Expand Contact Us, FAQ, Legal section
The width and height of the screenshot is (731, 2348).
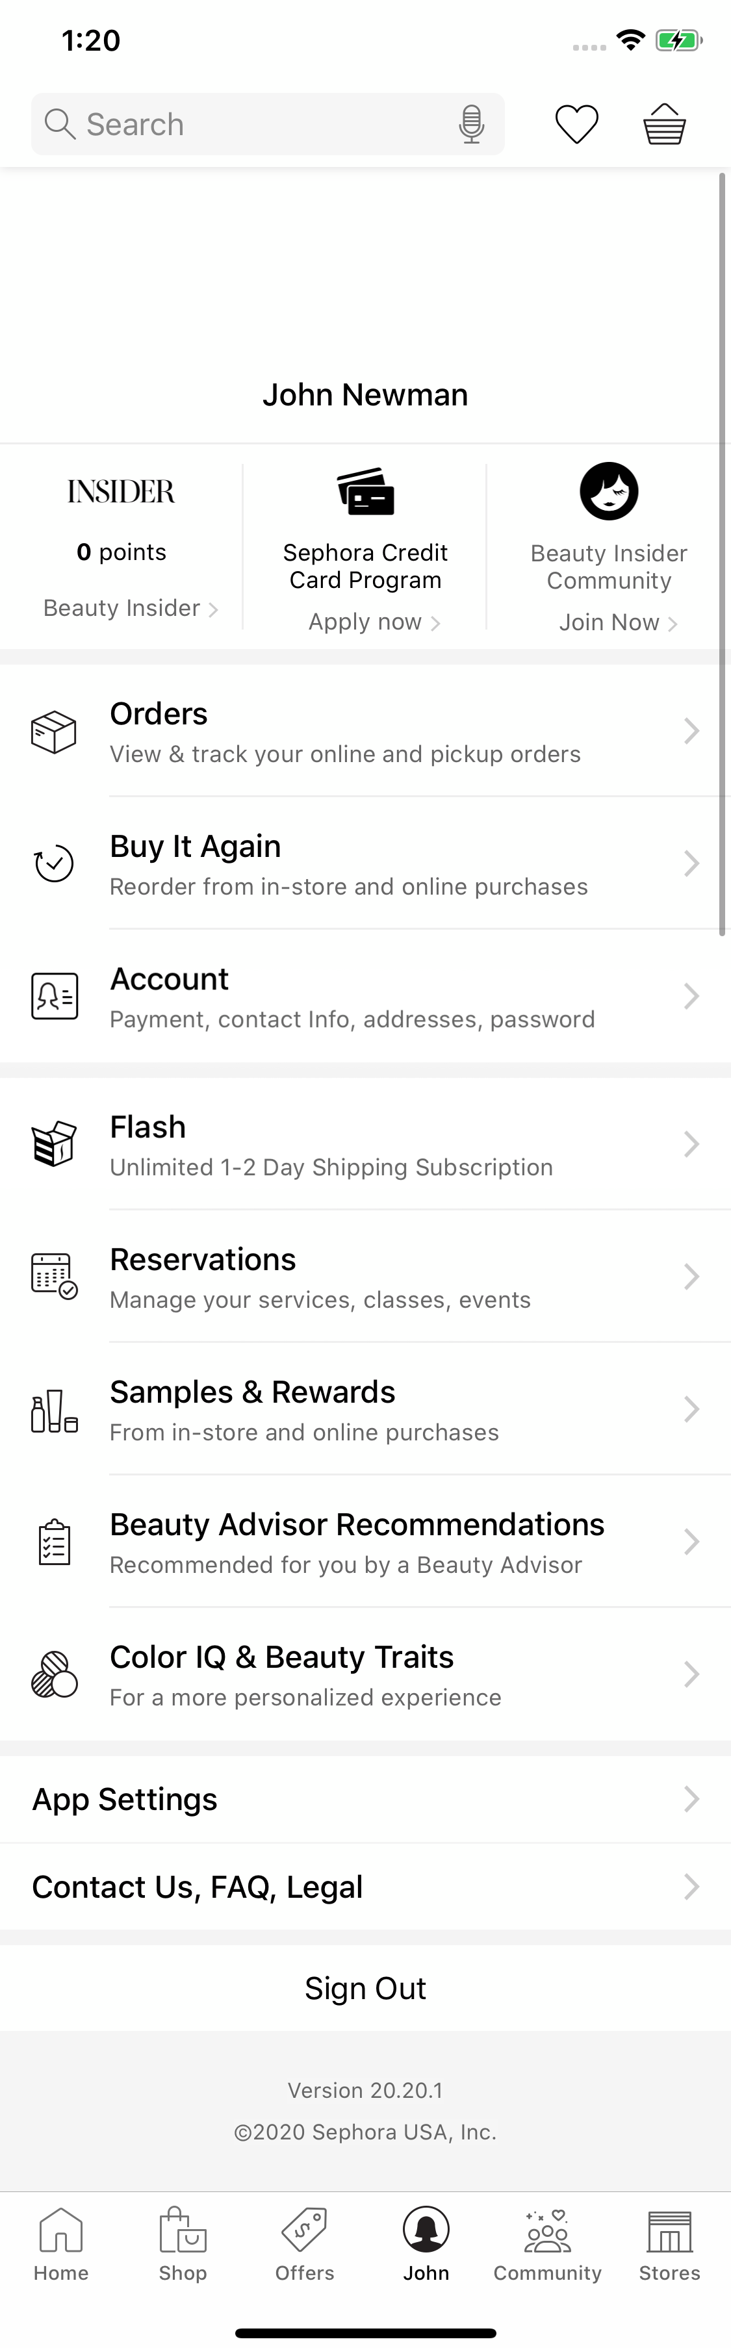pyautogui.click(x=691, y=1886)
